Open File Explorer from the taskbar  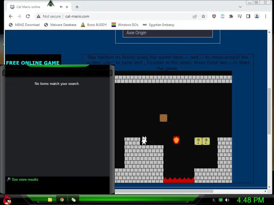[50, 200]
